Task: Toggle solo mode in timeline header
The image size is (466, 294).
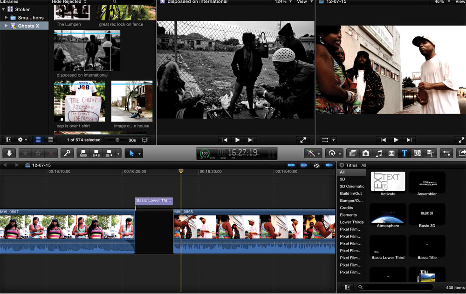Action: 316,165
